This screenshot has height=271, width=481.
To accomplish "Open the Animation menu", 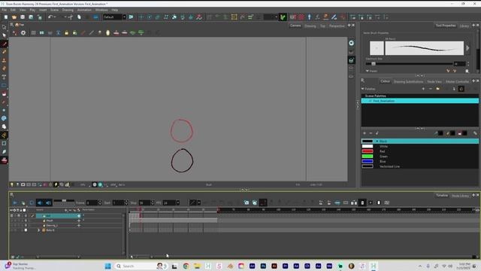I will 84,10.
